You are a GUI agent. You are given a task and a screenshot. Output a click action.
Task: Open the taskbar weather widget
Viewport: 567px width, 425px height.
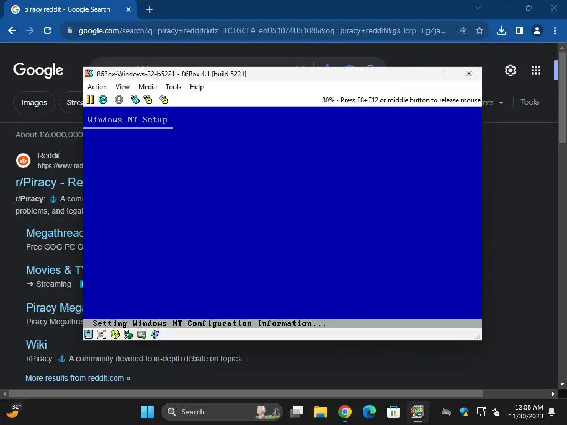click(14, 411)
